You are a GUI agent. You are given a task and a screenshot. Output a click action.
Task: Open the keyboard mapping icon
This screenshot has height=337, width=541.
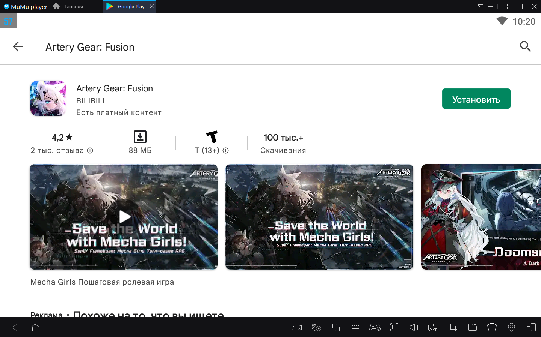point(355,327)
